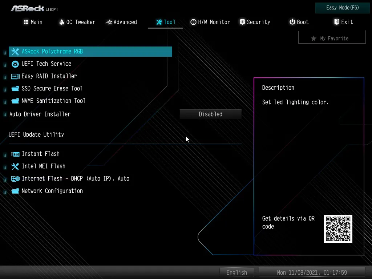Open ASRock Polychrome RGB settings
The width and height of the screenshot is (372, 279).
[x=90, y=52]
